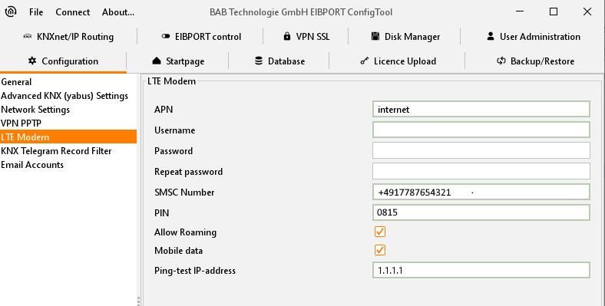Open the File menu
Screen dimensions: 605x306
[36, 12]
